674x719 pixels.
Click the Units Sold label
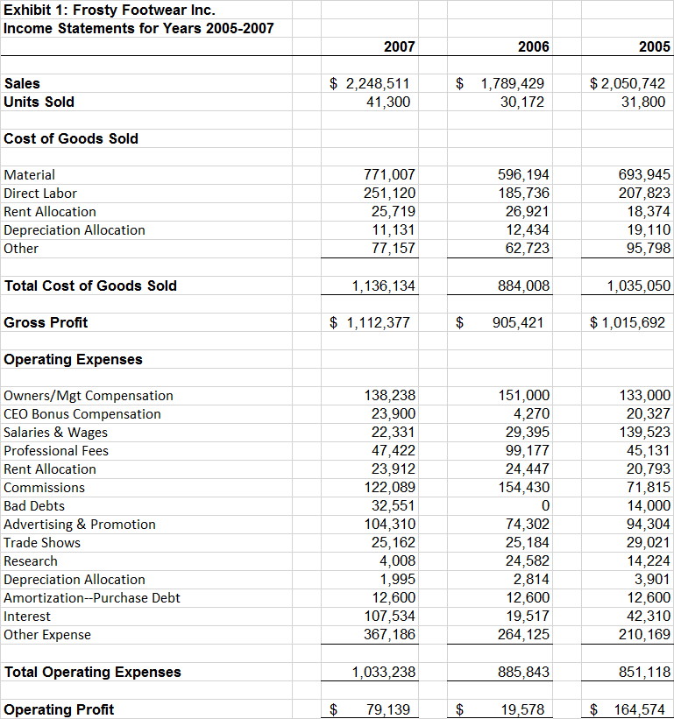point(39,102)
